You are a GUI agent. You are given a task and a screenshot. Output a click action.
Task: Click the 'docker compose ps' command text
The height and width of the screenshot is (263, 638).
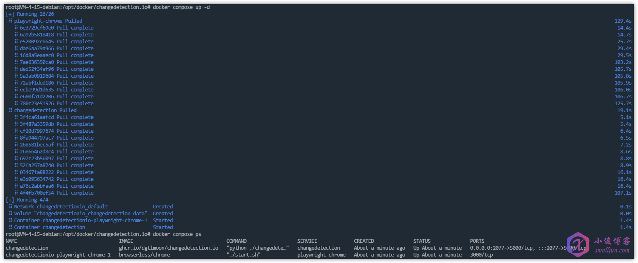pyautogui.click(x=177, y=234)
